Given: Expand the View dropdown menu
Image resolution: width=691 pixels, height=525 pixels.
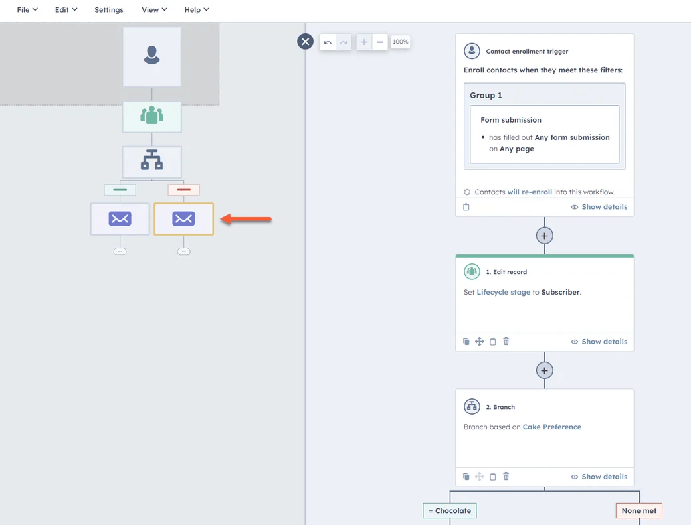Looking at the screenshot, I should [154, 10].
